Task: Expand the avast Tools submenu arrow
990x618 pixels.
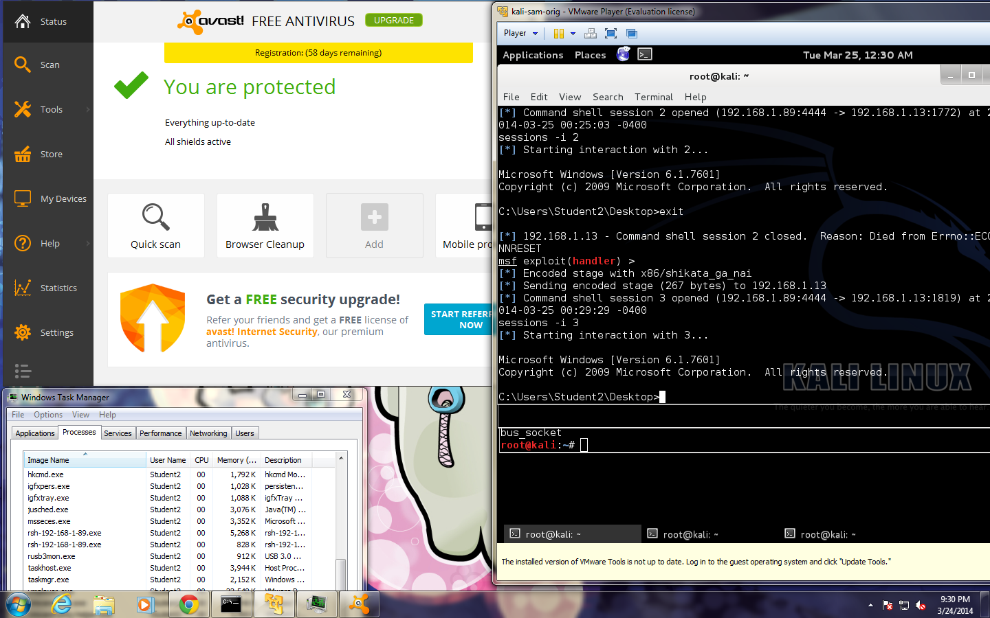Action: 88,109
